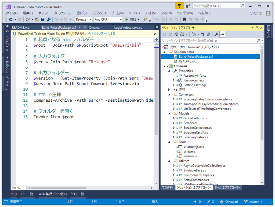
Task: Click Sync with Active Document arrows icon
Action: (203, 34)
